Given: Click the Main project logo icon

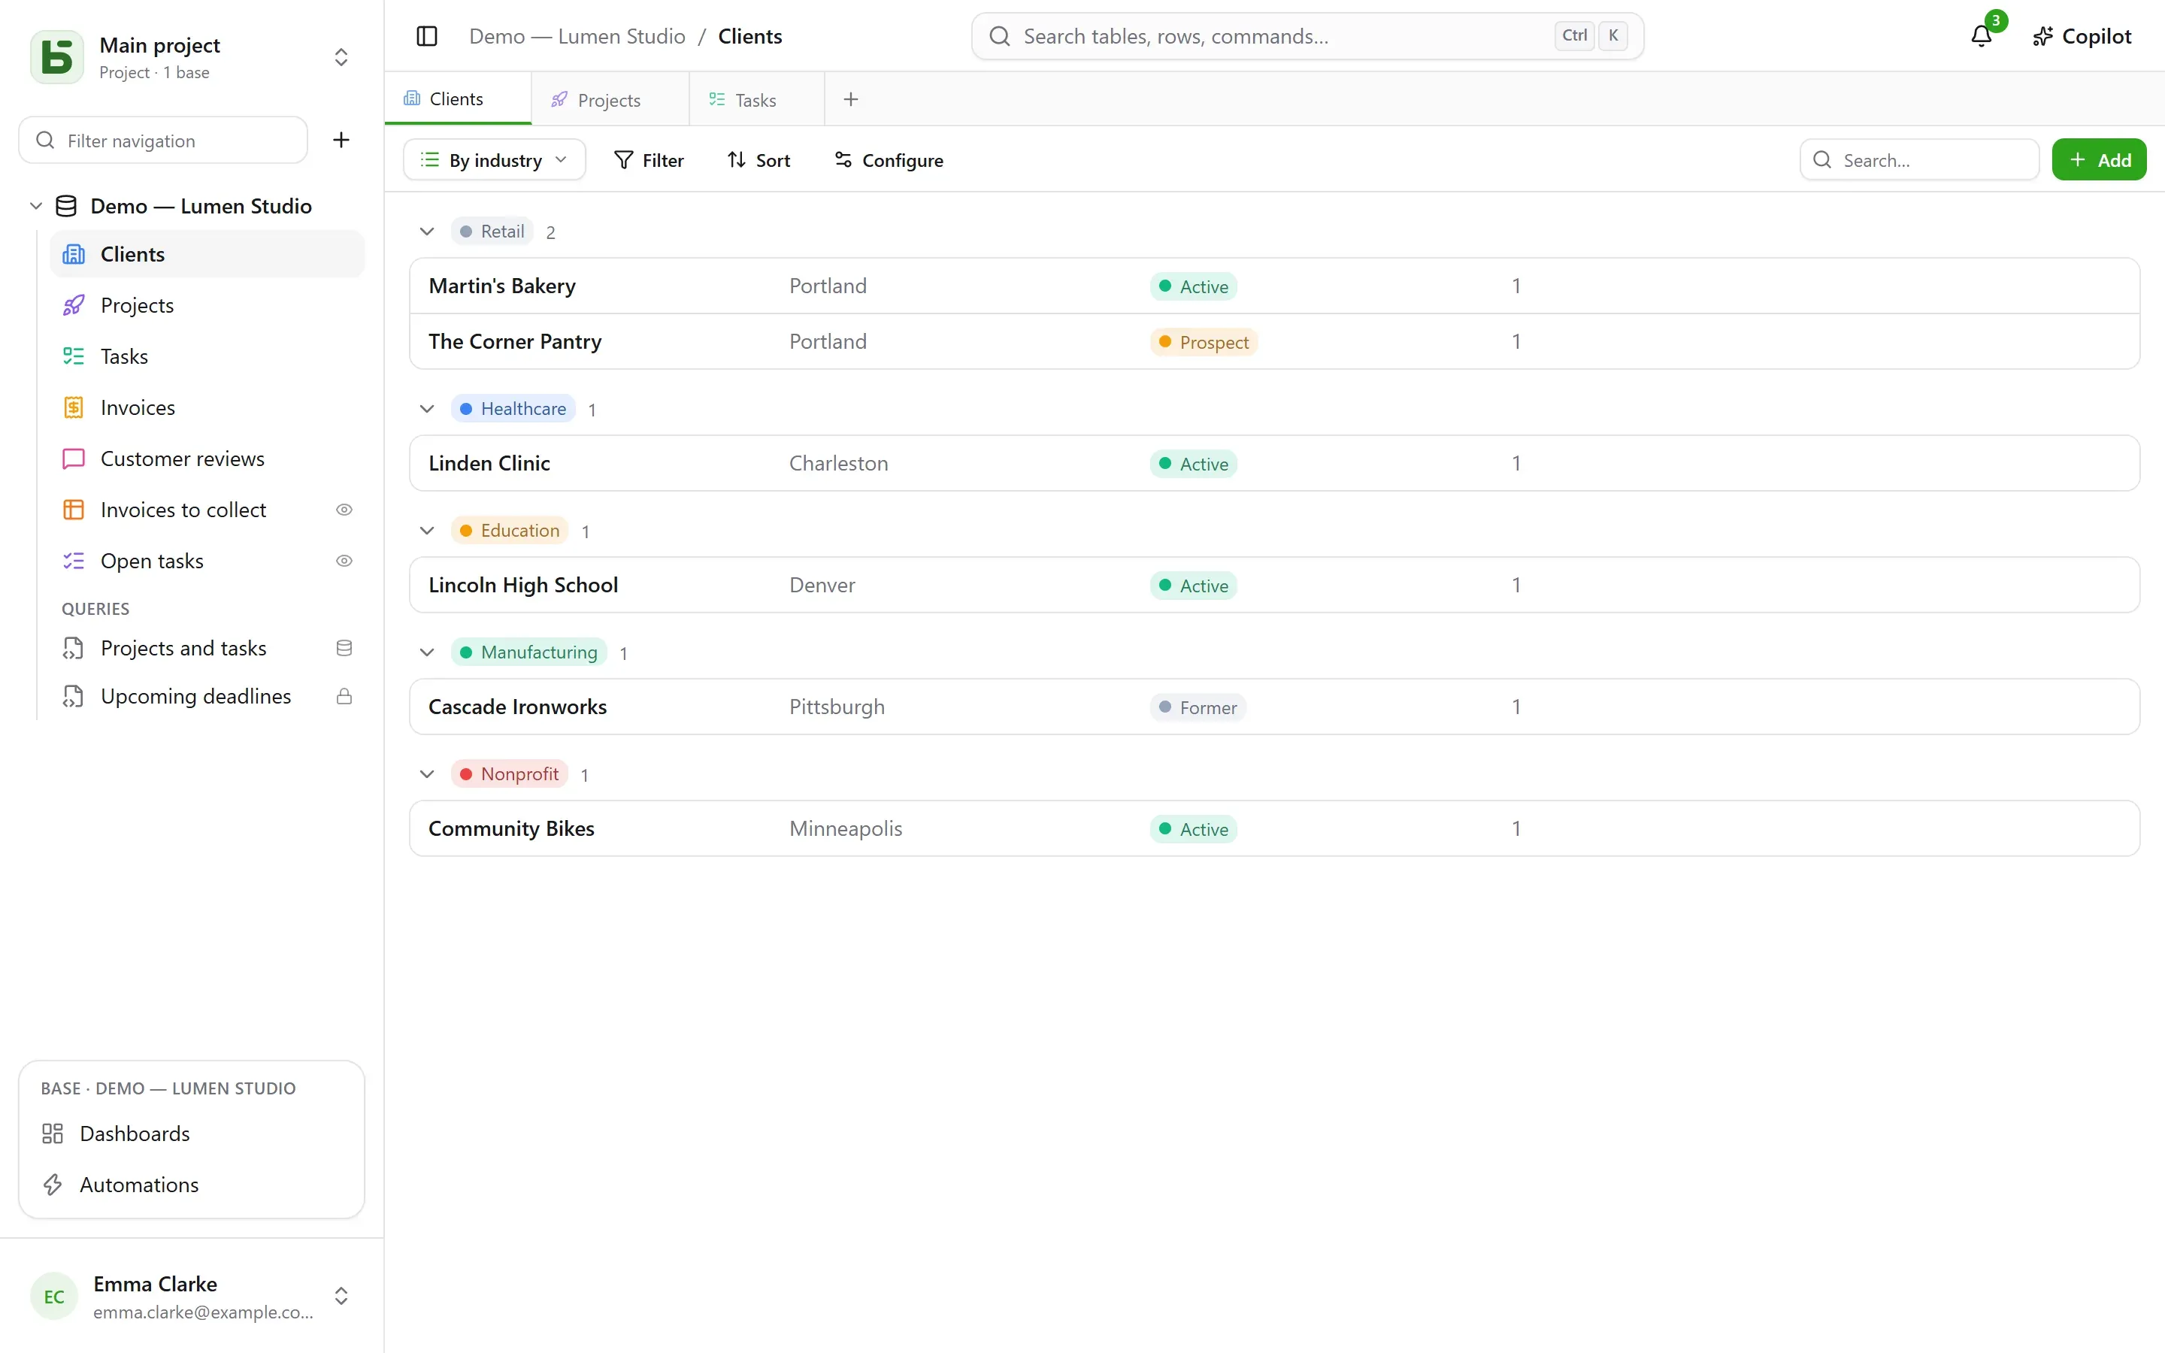Looking at the screenshot, I should pos(57,57).
